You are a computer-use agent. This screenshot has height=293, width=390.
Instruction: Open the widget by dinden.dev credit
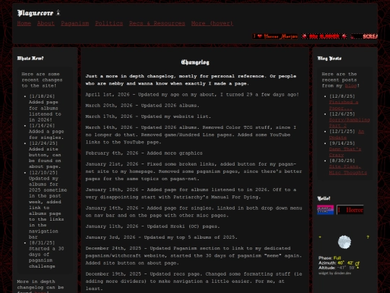point(335,273)
